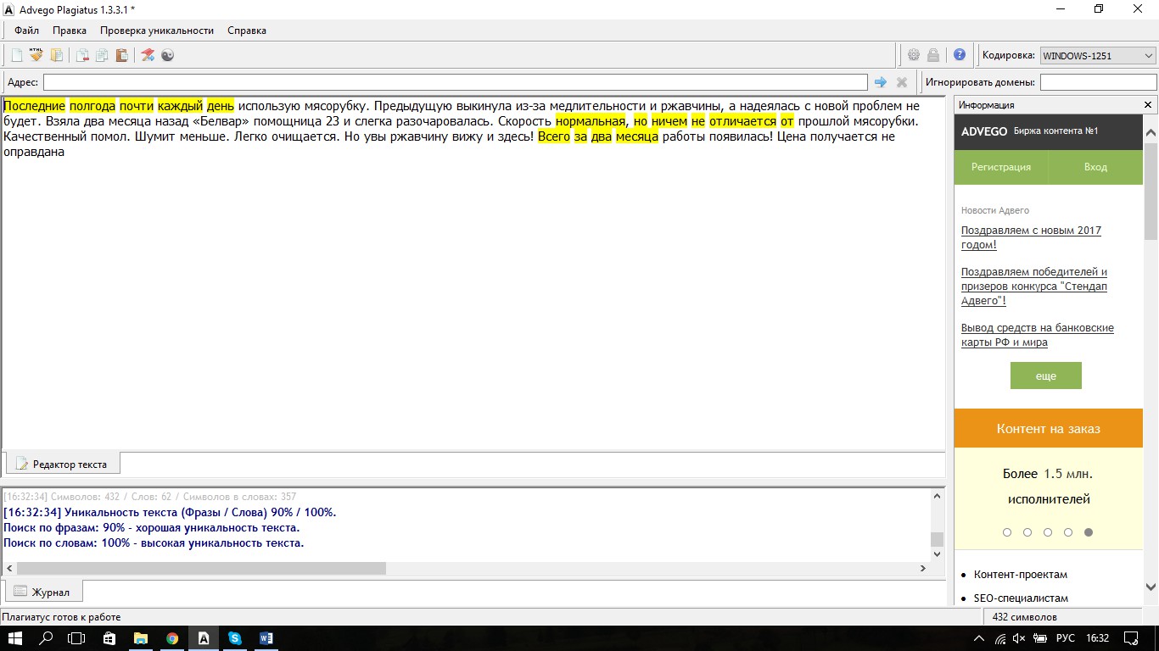Click the log panel horizontal scrollbar thumb
This screenshot has width=1159, height=651.
click(201, 568)
